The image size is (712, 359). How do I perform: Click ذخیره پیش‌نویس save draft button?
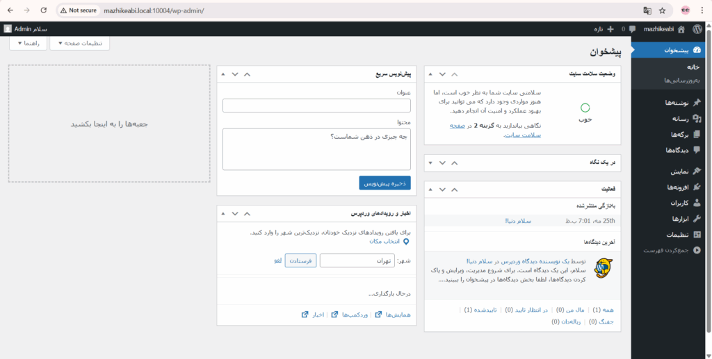click(x=385, y=183)
